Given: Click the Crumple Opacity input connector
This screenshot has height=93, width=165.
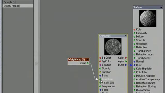Looking at the screenshot, I should (100, 68).
